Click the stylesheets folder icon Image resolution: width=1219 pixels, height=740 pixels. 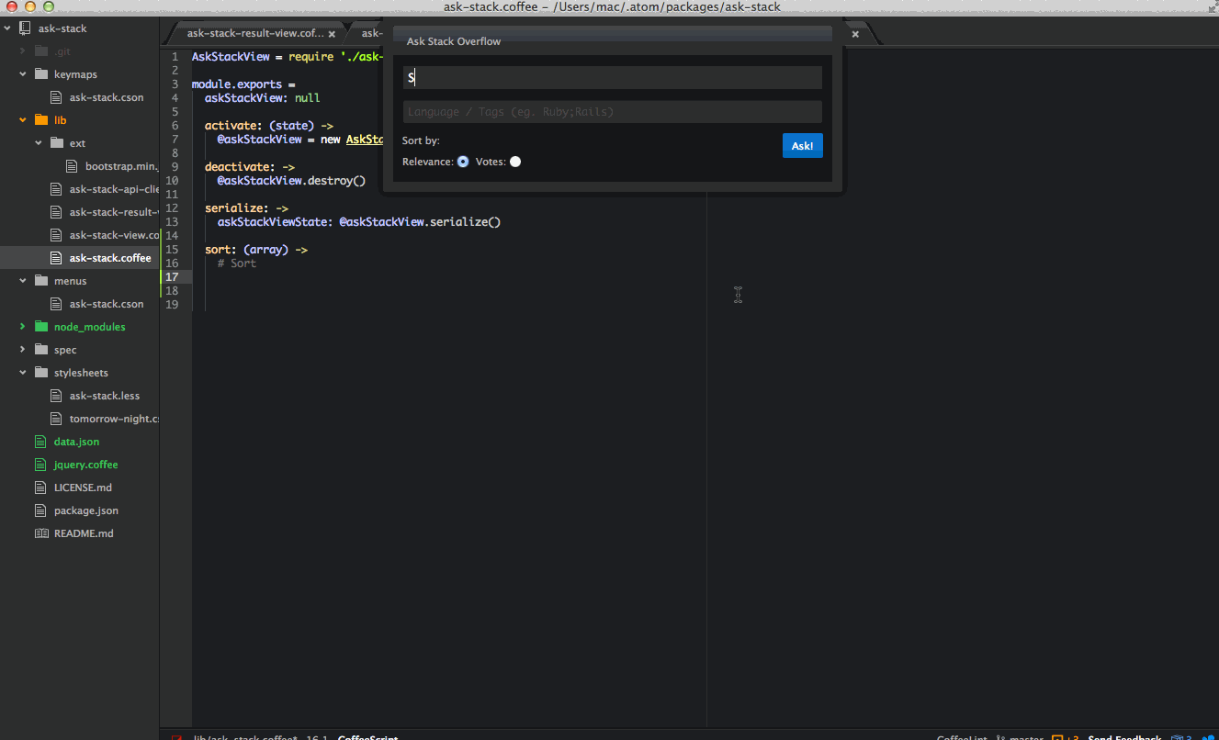pos(40,373)
